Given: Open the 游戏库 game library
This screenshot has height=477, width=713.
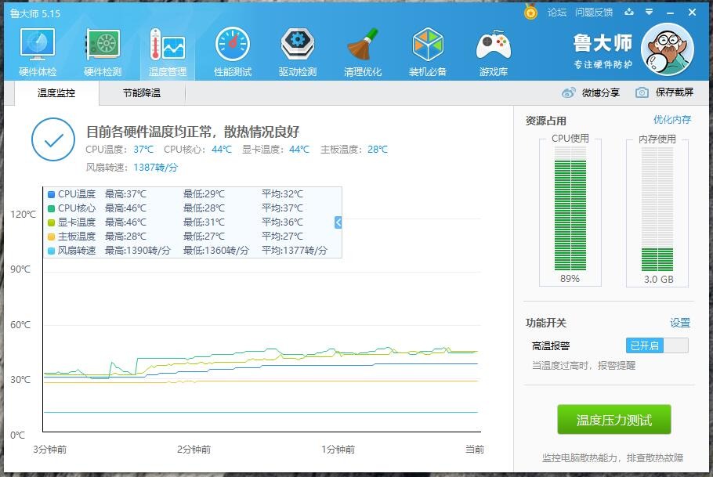Looking at the screenshot, I should (x=494, y=51).
